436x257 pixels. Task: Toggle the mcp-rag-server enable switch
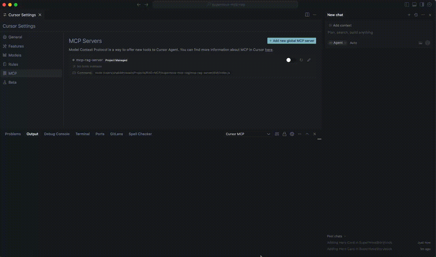click(x=291, y=60)
